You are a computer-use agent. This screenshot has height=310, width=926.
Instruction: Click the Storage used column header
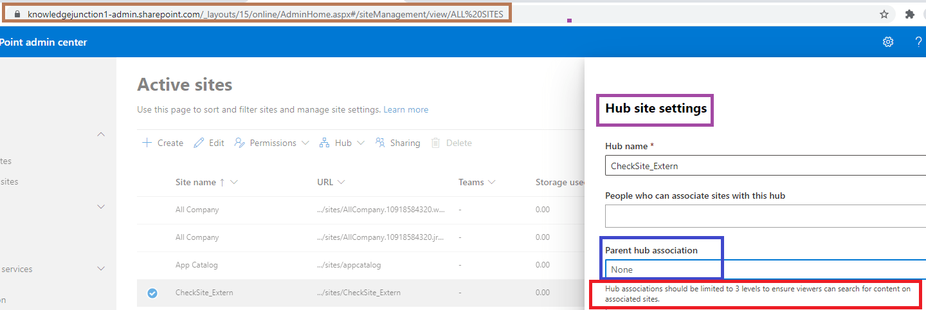coord(560,182)
